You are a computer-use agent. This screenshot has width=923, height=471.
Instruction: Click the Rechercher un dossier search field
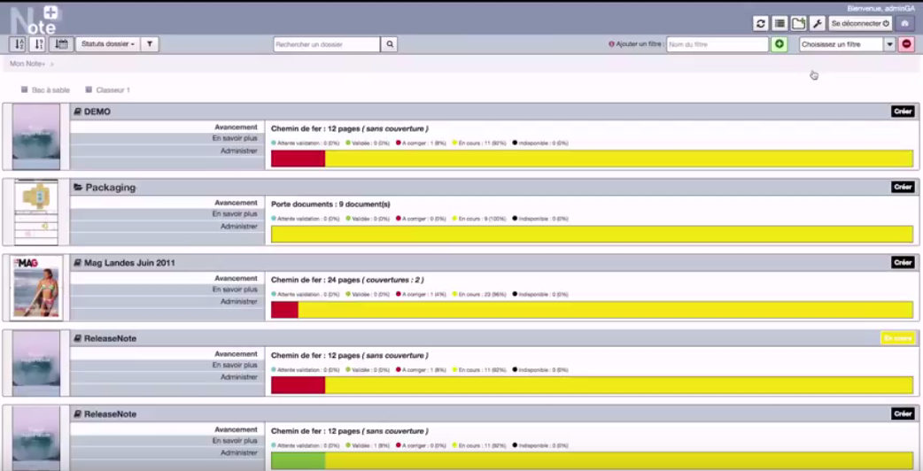pos(327,44)
